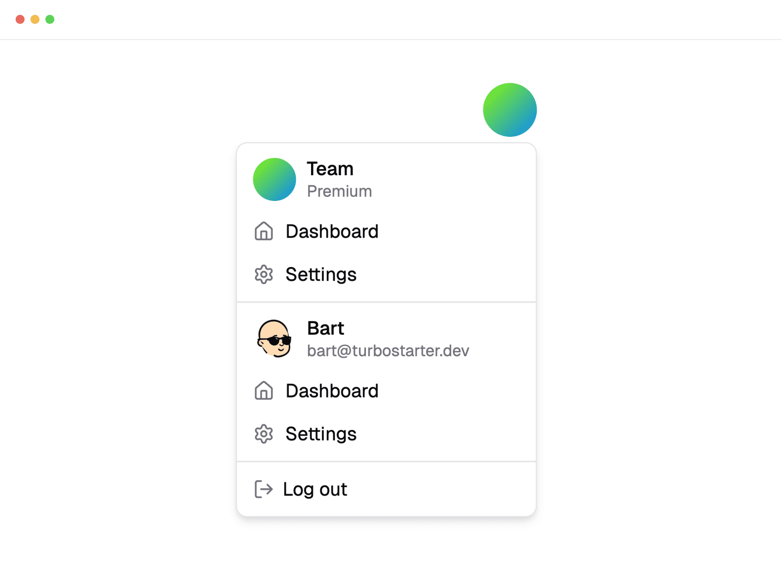Screen dimensions: 782x584
Task: Click the green traffic light button
Action: tap(50, 19)
